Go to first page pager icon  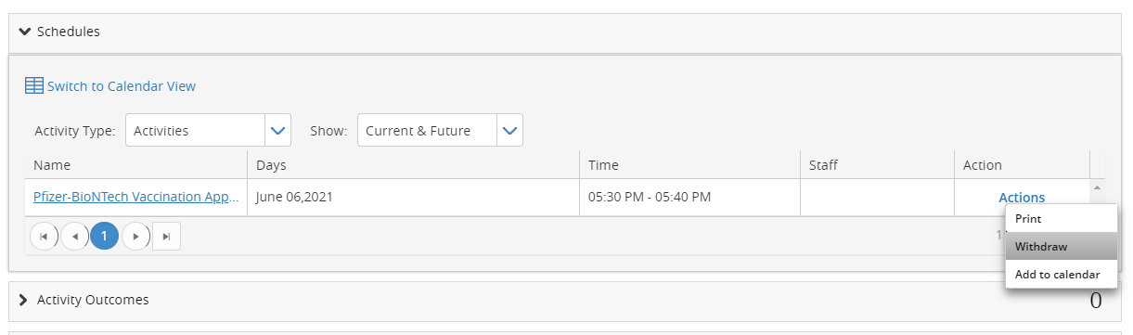[x=44, y=237]
